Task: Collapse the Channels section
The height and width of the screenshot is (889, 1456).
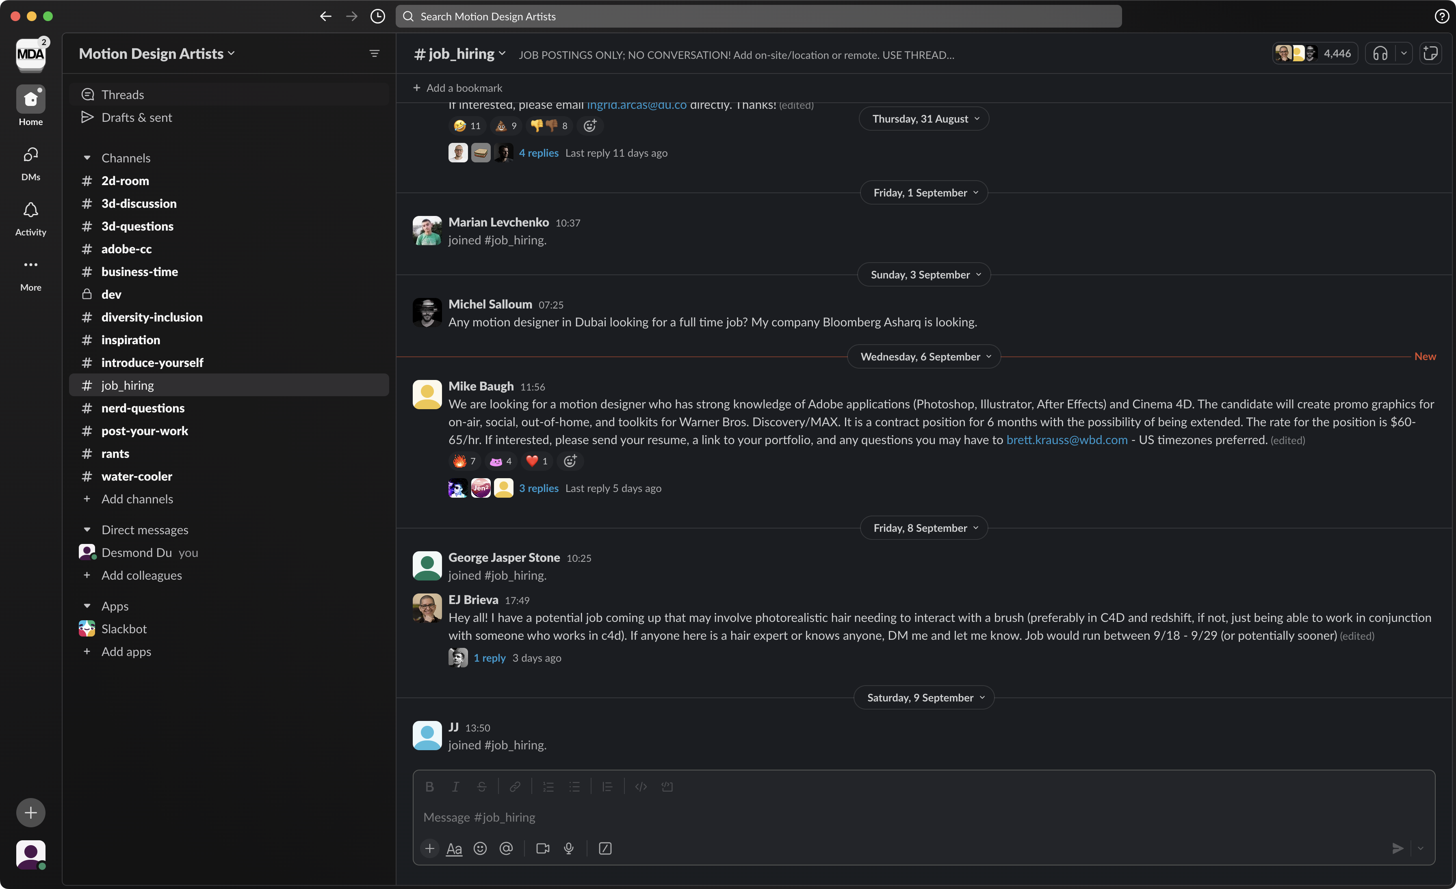Action: coord(87,158)
